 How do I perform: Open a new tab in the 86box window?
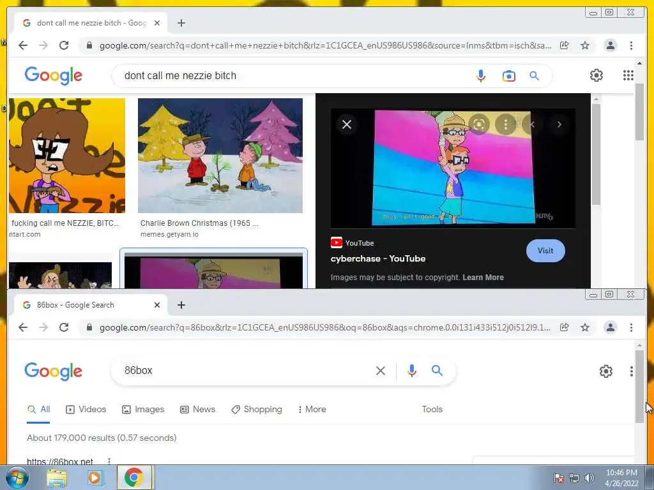[x=181, y=305]
